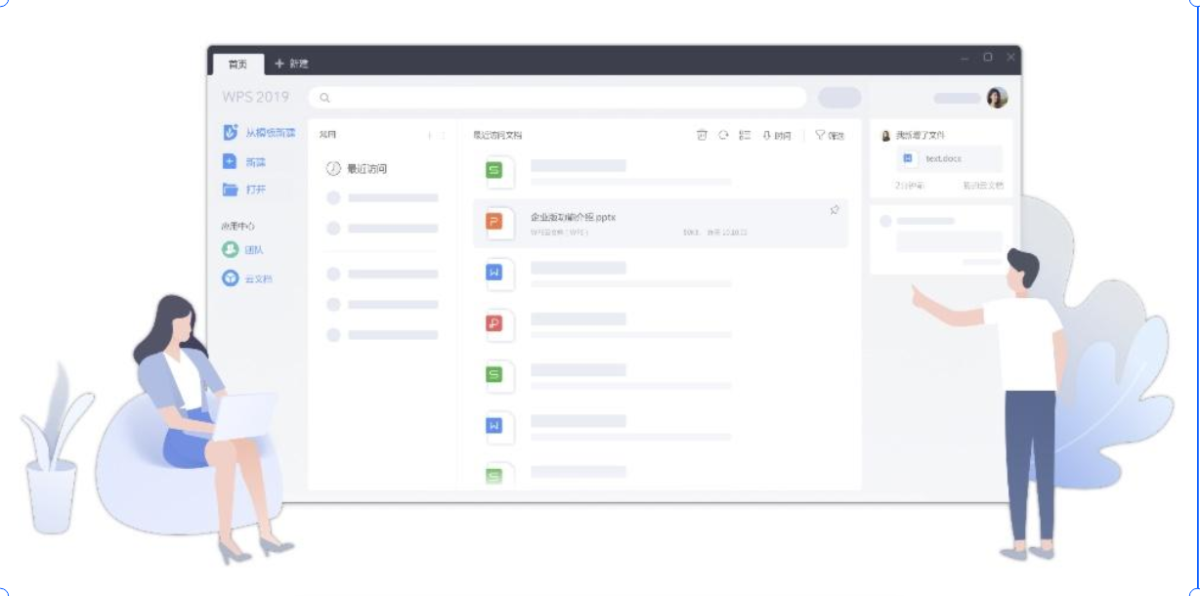Open the 时间 sort-by-time dropdown

777,136
